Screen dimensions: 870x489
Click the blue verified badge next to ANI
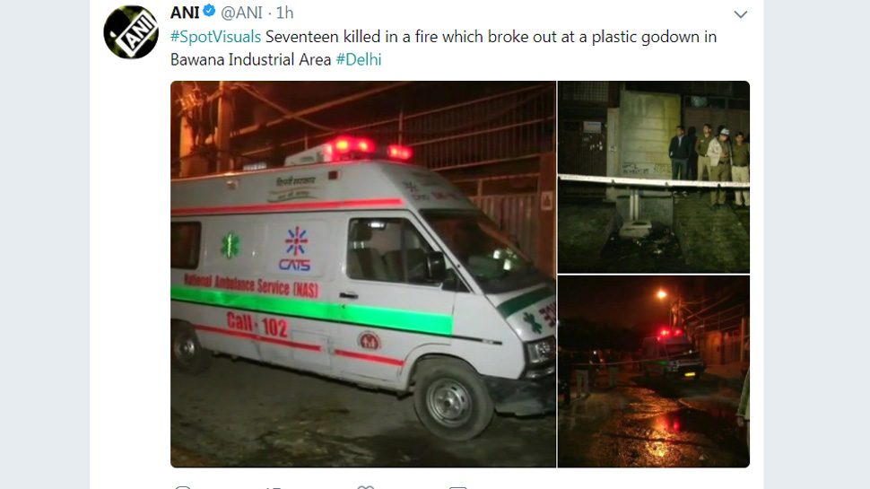[x=209, y=11]
